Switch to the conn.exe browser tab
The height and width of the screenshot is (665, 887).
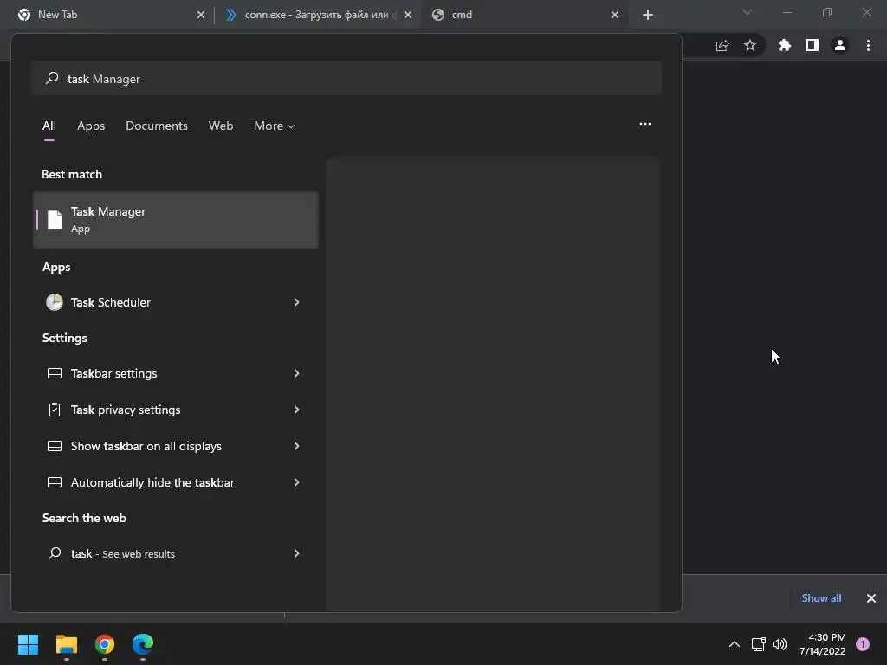point(317,15)
